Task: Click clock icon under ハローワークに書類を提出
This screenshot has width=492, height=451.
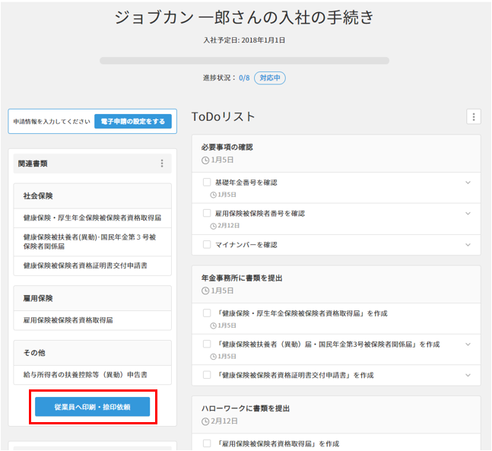Action: point(205,421)
